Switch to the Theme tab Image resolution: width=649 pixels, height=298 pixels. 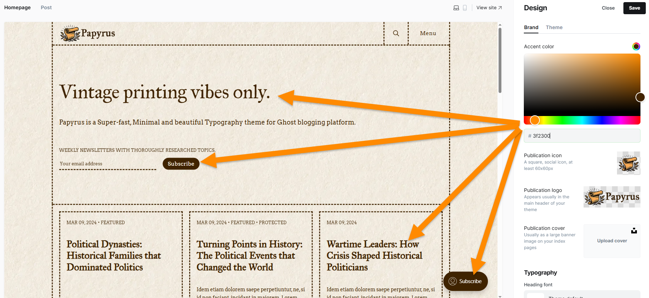click(x=554, y=27)
